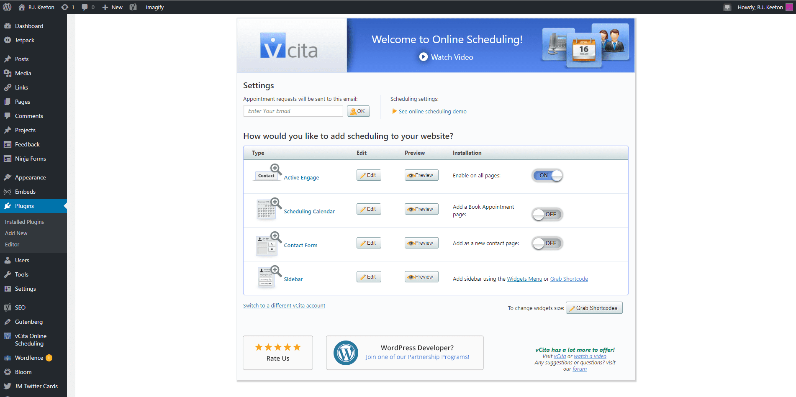
Task: Click the WordPress logo in developer box
Action: (346, 353)
